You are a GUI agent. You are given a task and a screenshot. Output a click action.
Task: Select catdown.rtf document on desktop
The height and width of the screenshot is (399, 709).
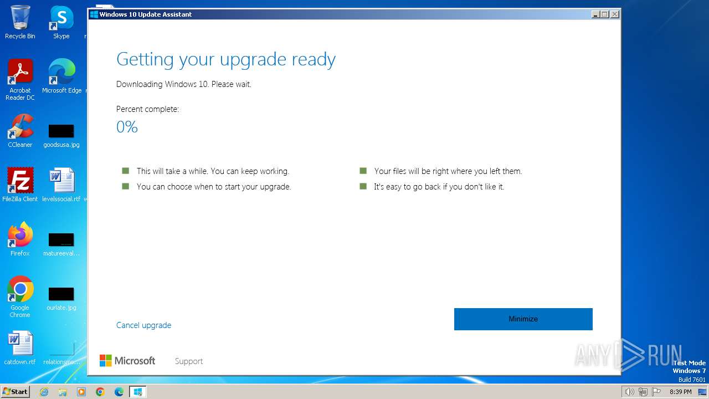[x=20, y=348]
